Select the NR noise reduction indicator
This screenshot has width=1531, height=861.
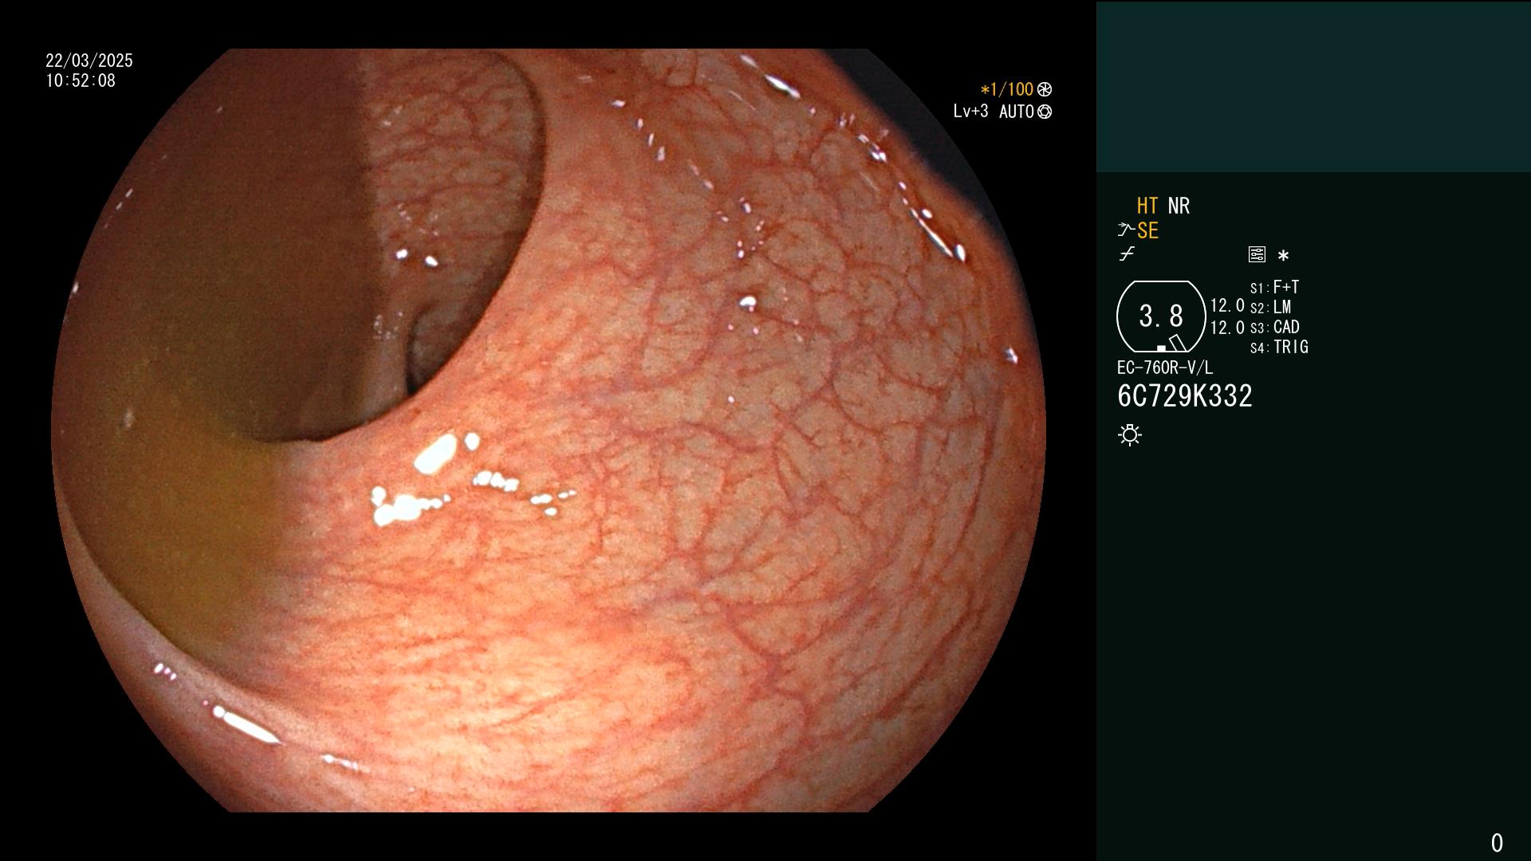[x=1179, y=206]
